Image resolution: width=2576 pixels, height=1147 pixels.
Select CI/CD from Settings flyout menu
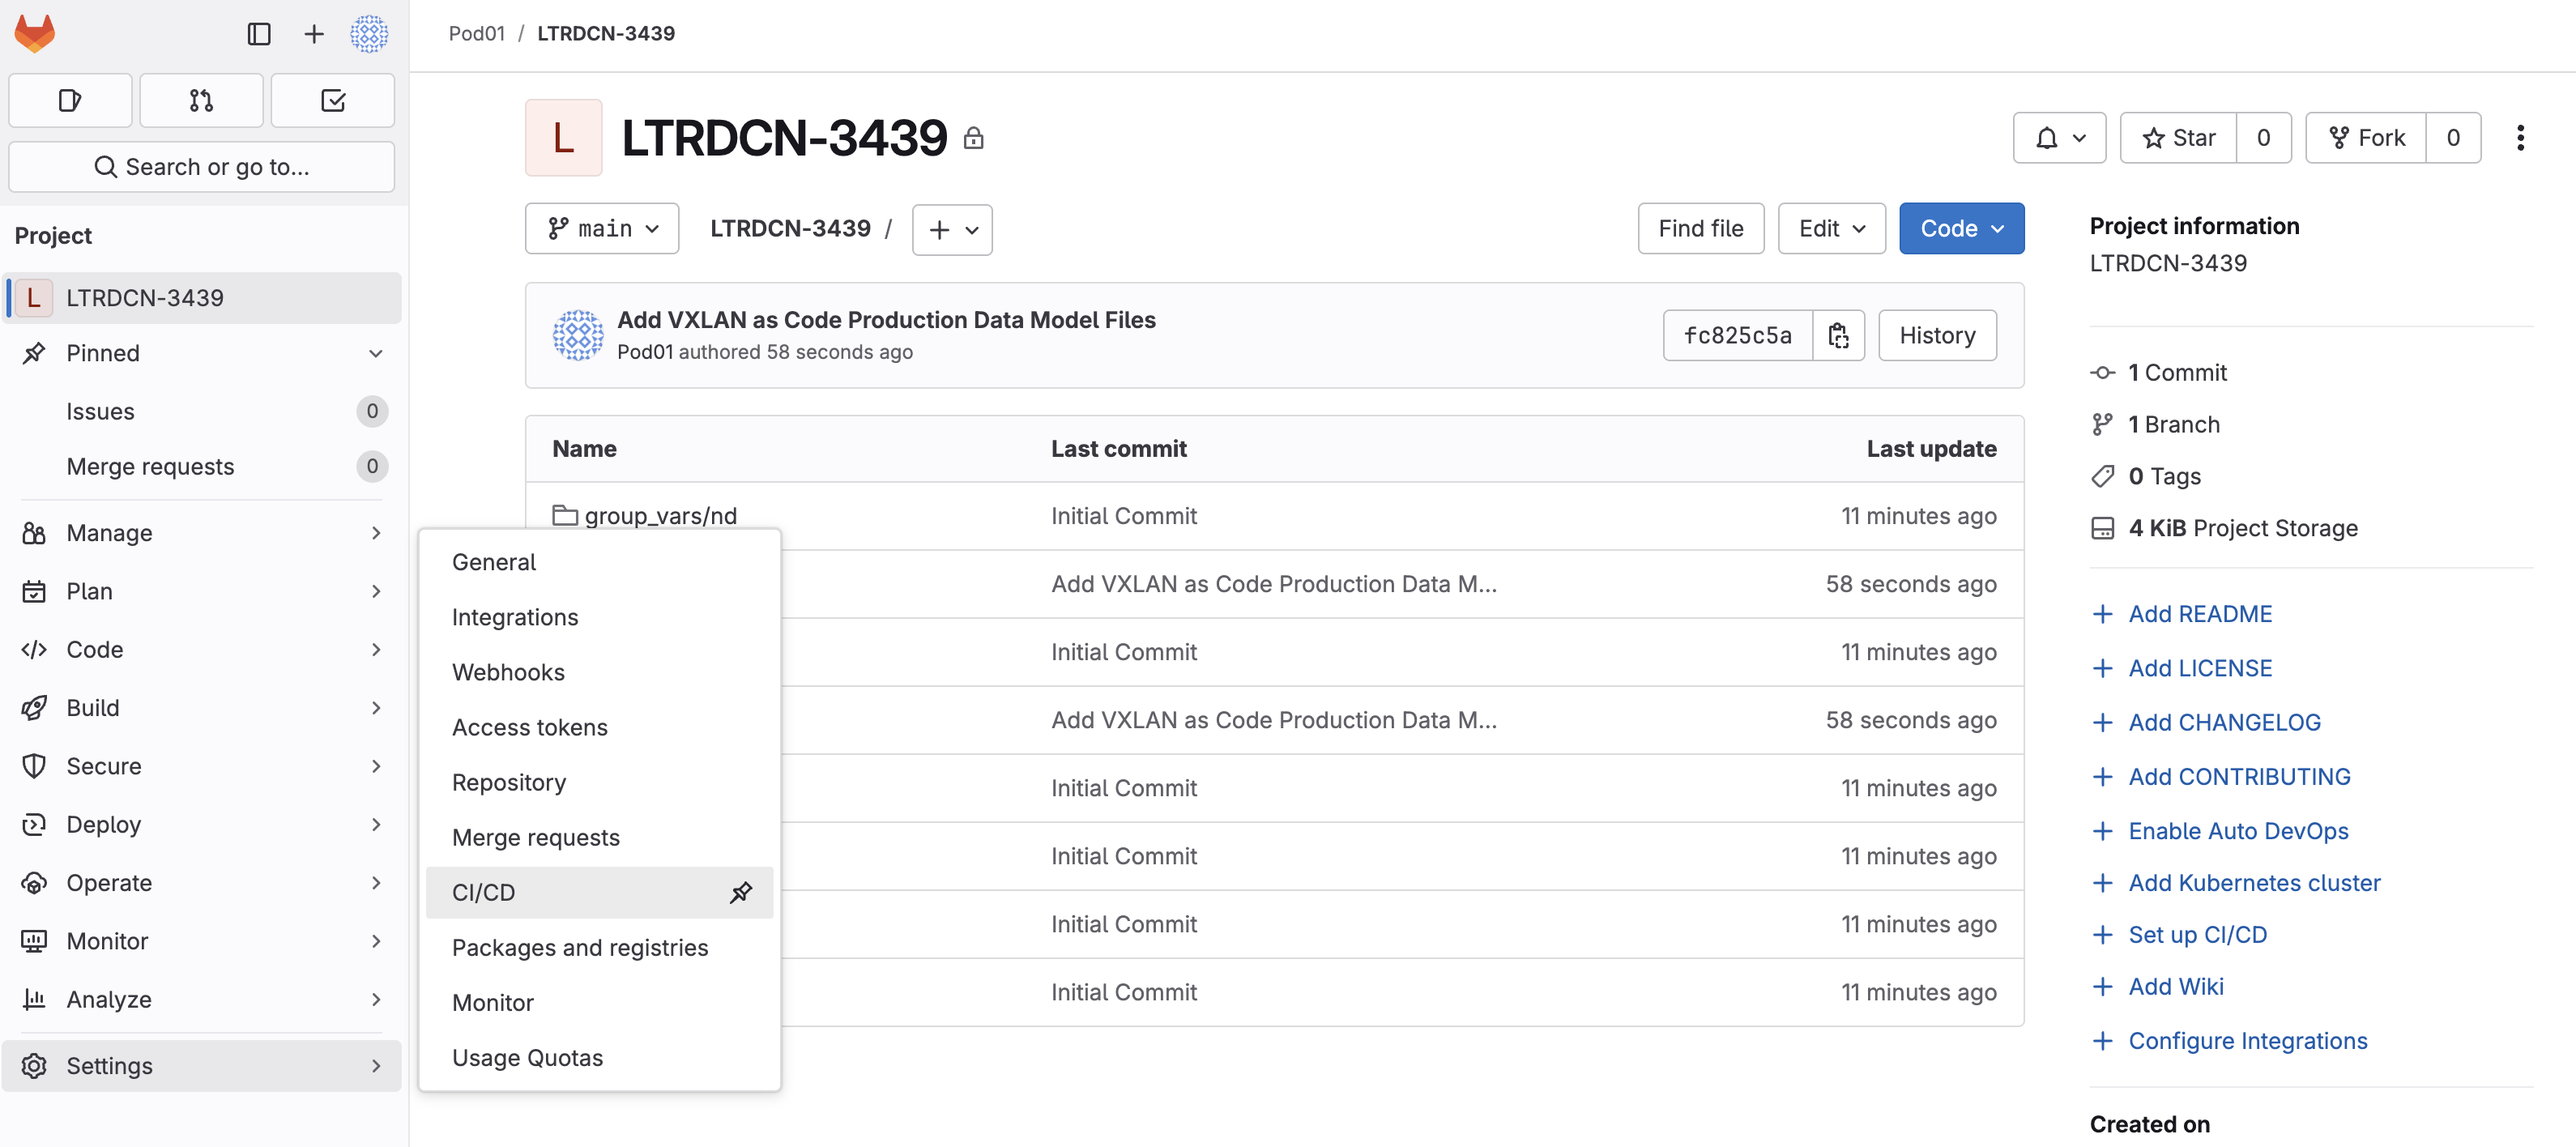484,892
